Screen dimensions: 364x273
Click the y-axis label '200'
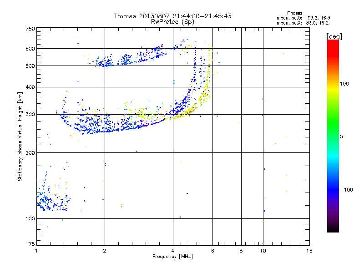pos(30,153)
